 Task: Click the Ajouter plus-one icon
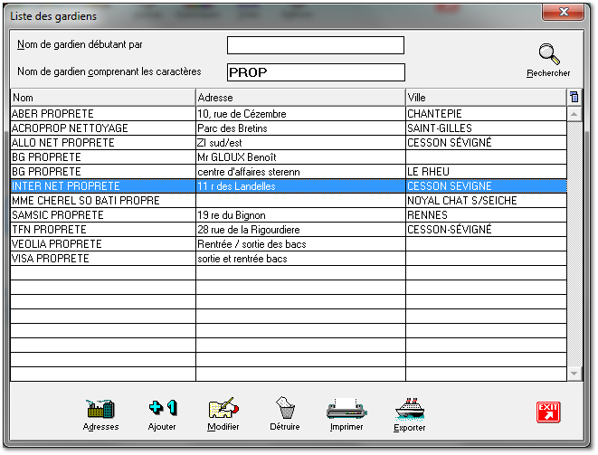click(x=162, y=409)
